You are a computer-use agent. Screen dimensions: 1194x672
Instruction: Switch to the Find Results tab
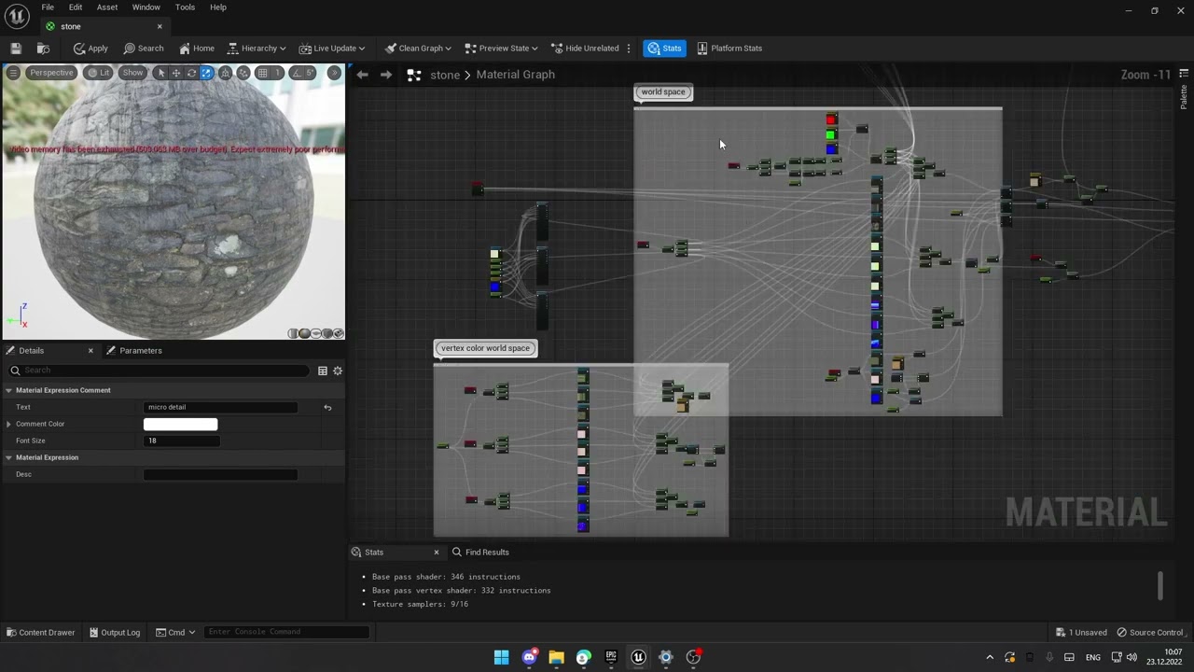coord(479,553)
